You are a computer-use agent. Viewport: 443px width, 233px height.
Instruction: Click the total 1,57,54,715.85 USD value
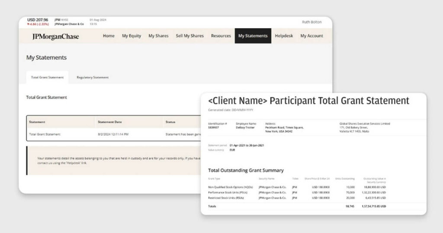pyautogui.click(x=374, y=206)
